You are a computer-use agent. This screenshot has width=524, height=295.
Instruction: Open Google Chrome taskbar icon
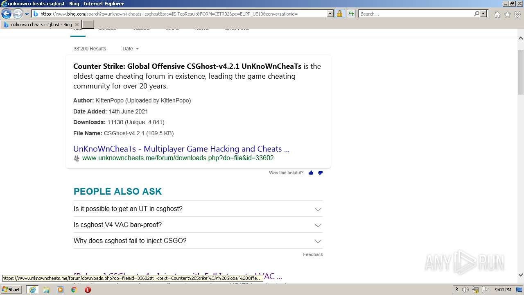[x=74, y=290]
